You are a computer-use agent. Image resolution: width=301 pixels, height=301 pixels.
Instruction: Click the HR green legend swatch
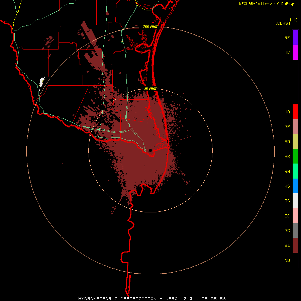pyautogui.click(x=295, y=157)
